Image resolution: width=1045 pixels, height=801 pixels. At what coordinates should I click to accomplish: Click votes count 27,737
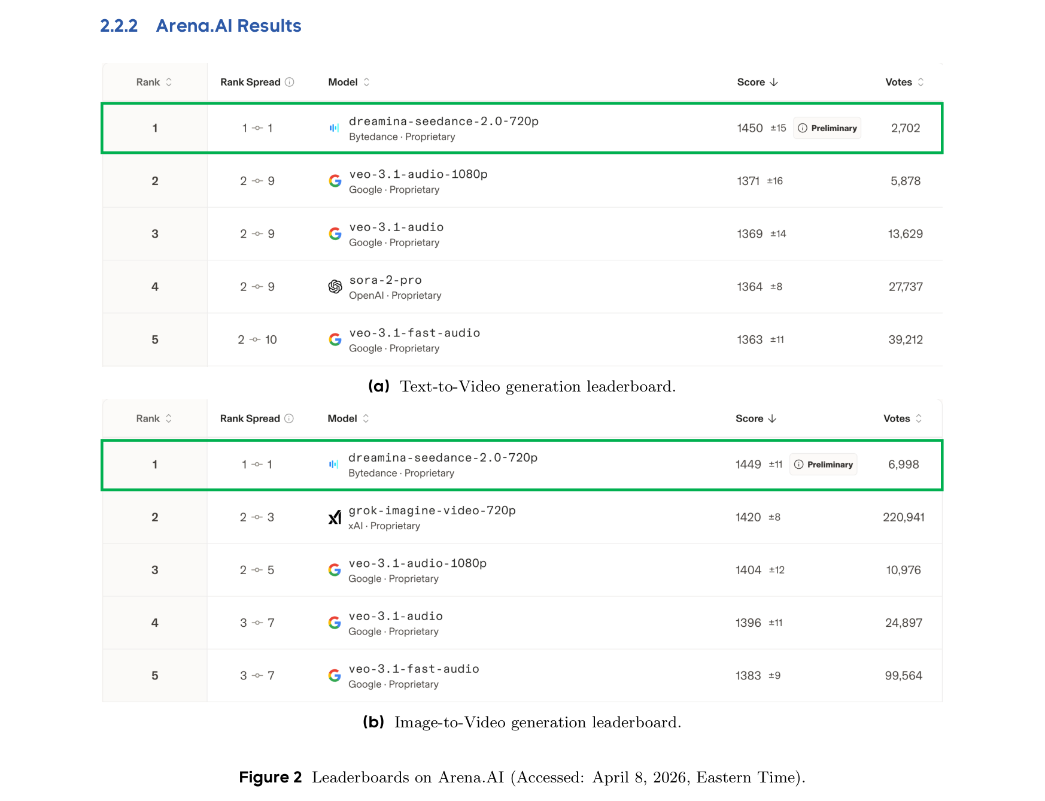tap(906, 287)
